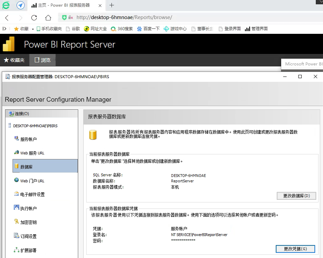Click the 数据库 cylinder sidebar icon
323x258 pixels.
(17, 166)
